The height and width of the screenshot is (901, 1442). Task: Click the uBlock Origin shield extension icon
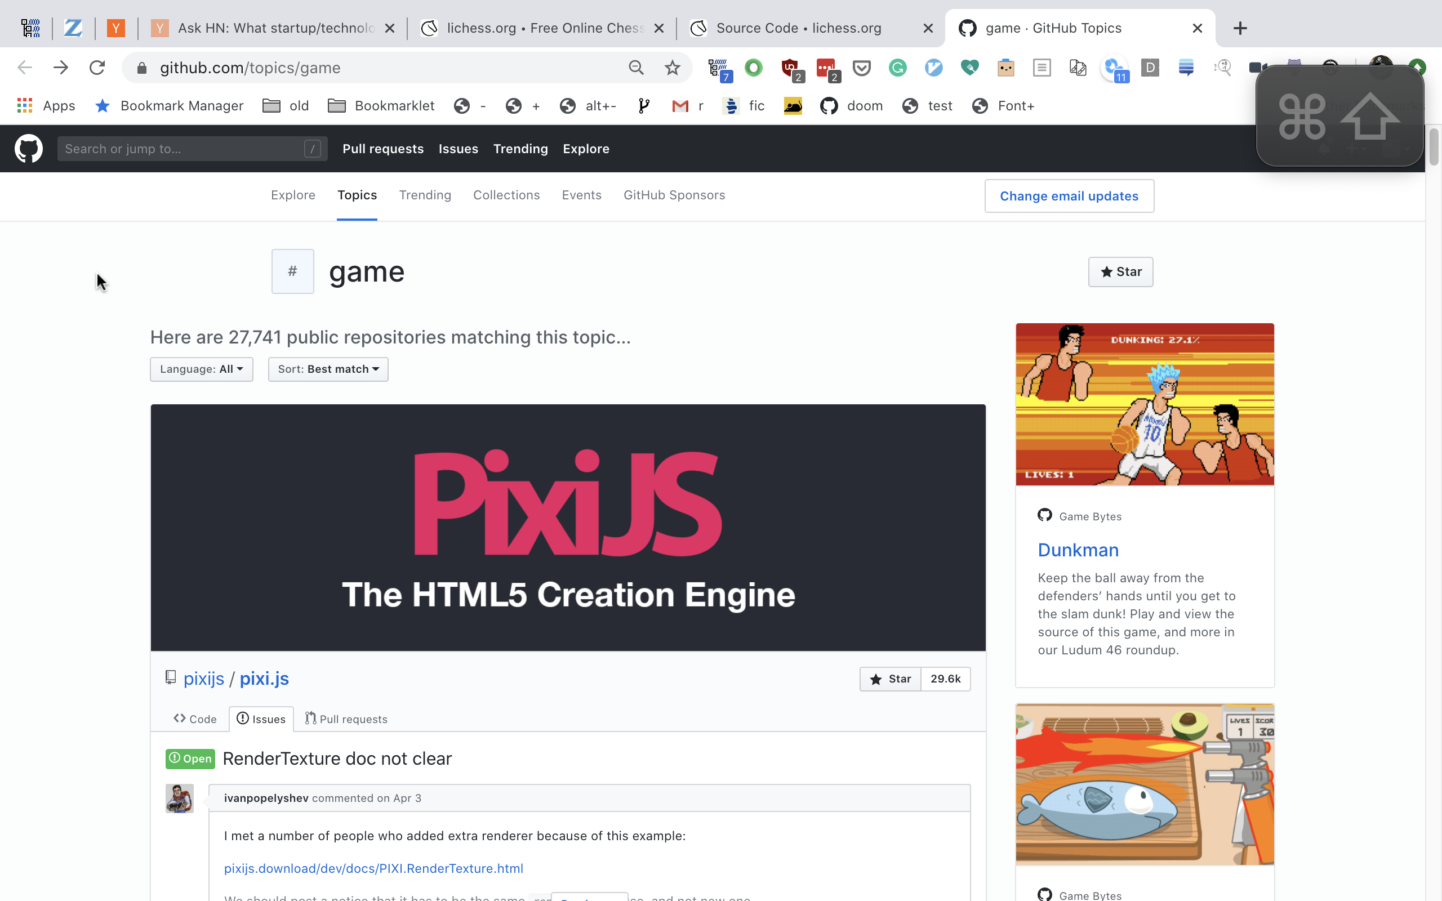[791, 68]
